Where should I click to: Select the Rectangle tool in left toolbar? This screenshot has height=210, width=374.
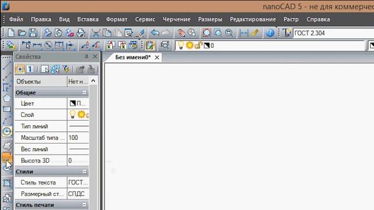coord(6,109)
